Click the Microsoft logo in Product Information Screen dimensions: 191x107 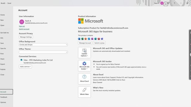(x=90, y=21)
